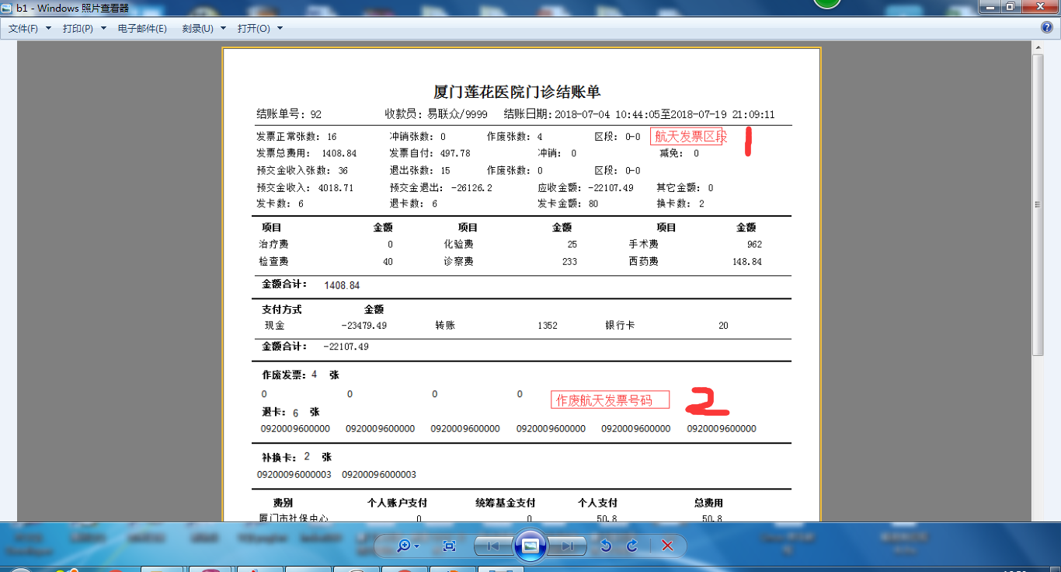Click the 补换卡 heading

tap(280, 457)
